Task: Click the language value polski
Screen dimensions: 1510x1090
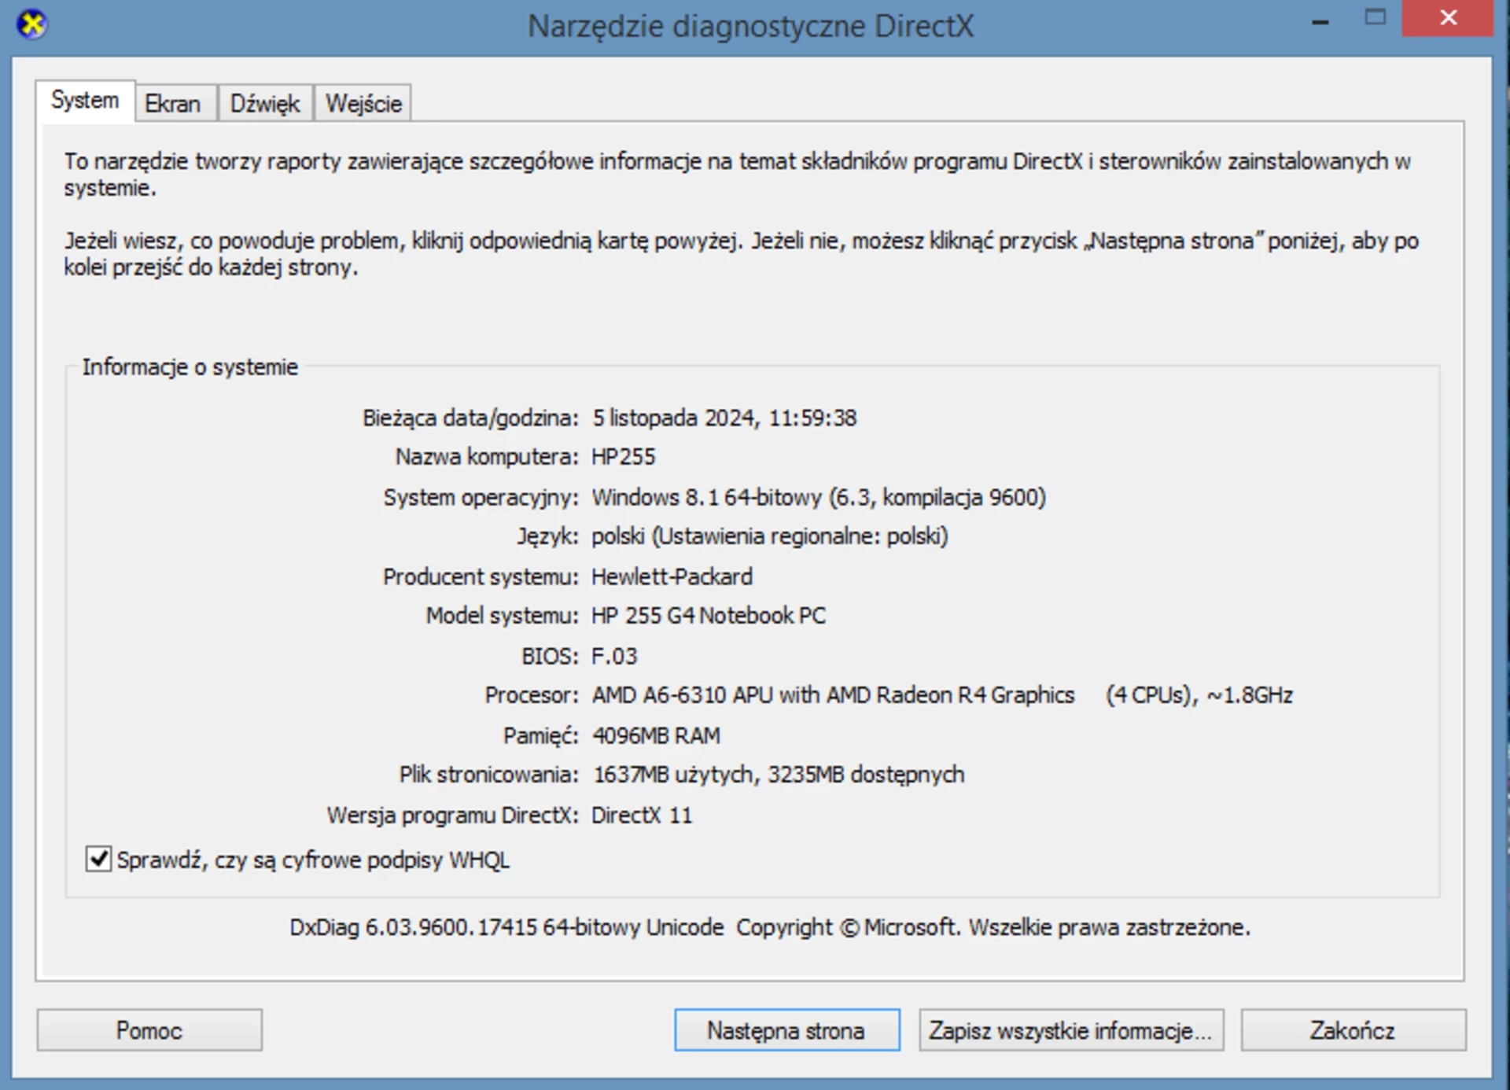Action: [770, 536]
